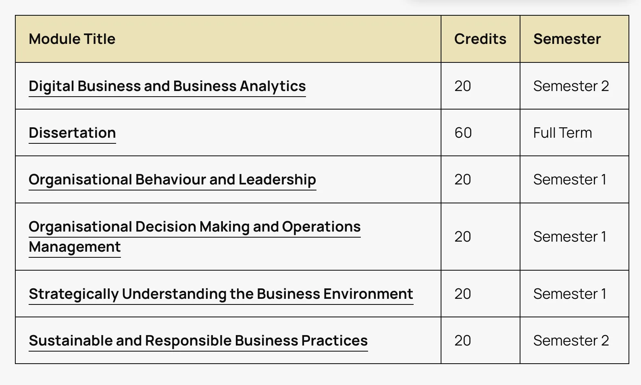This screenshot has height=385, width=641.
Task: Click Semester 2 in Sustainable Business Practices row
Action: pos(570,341)
